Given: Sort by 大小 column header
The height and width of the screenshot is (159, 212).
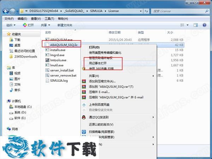Looking at the screenshot, I should [170, 32].
